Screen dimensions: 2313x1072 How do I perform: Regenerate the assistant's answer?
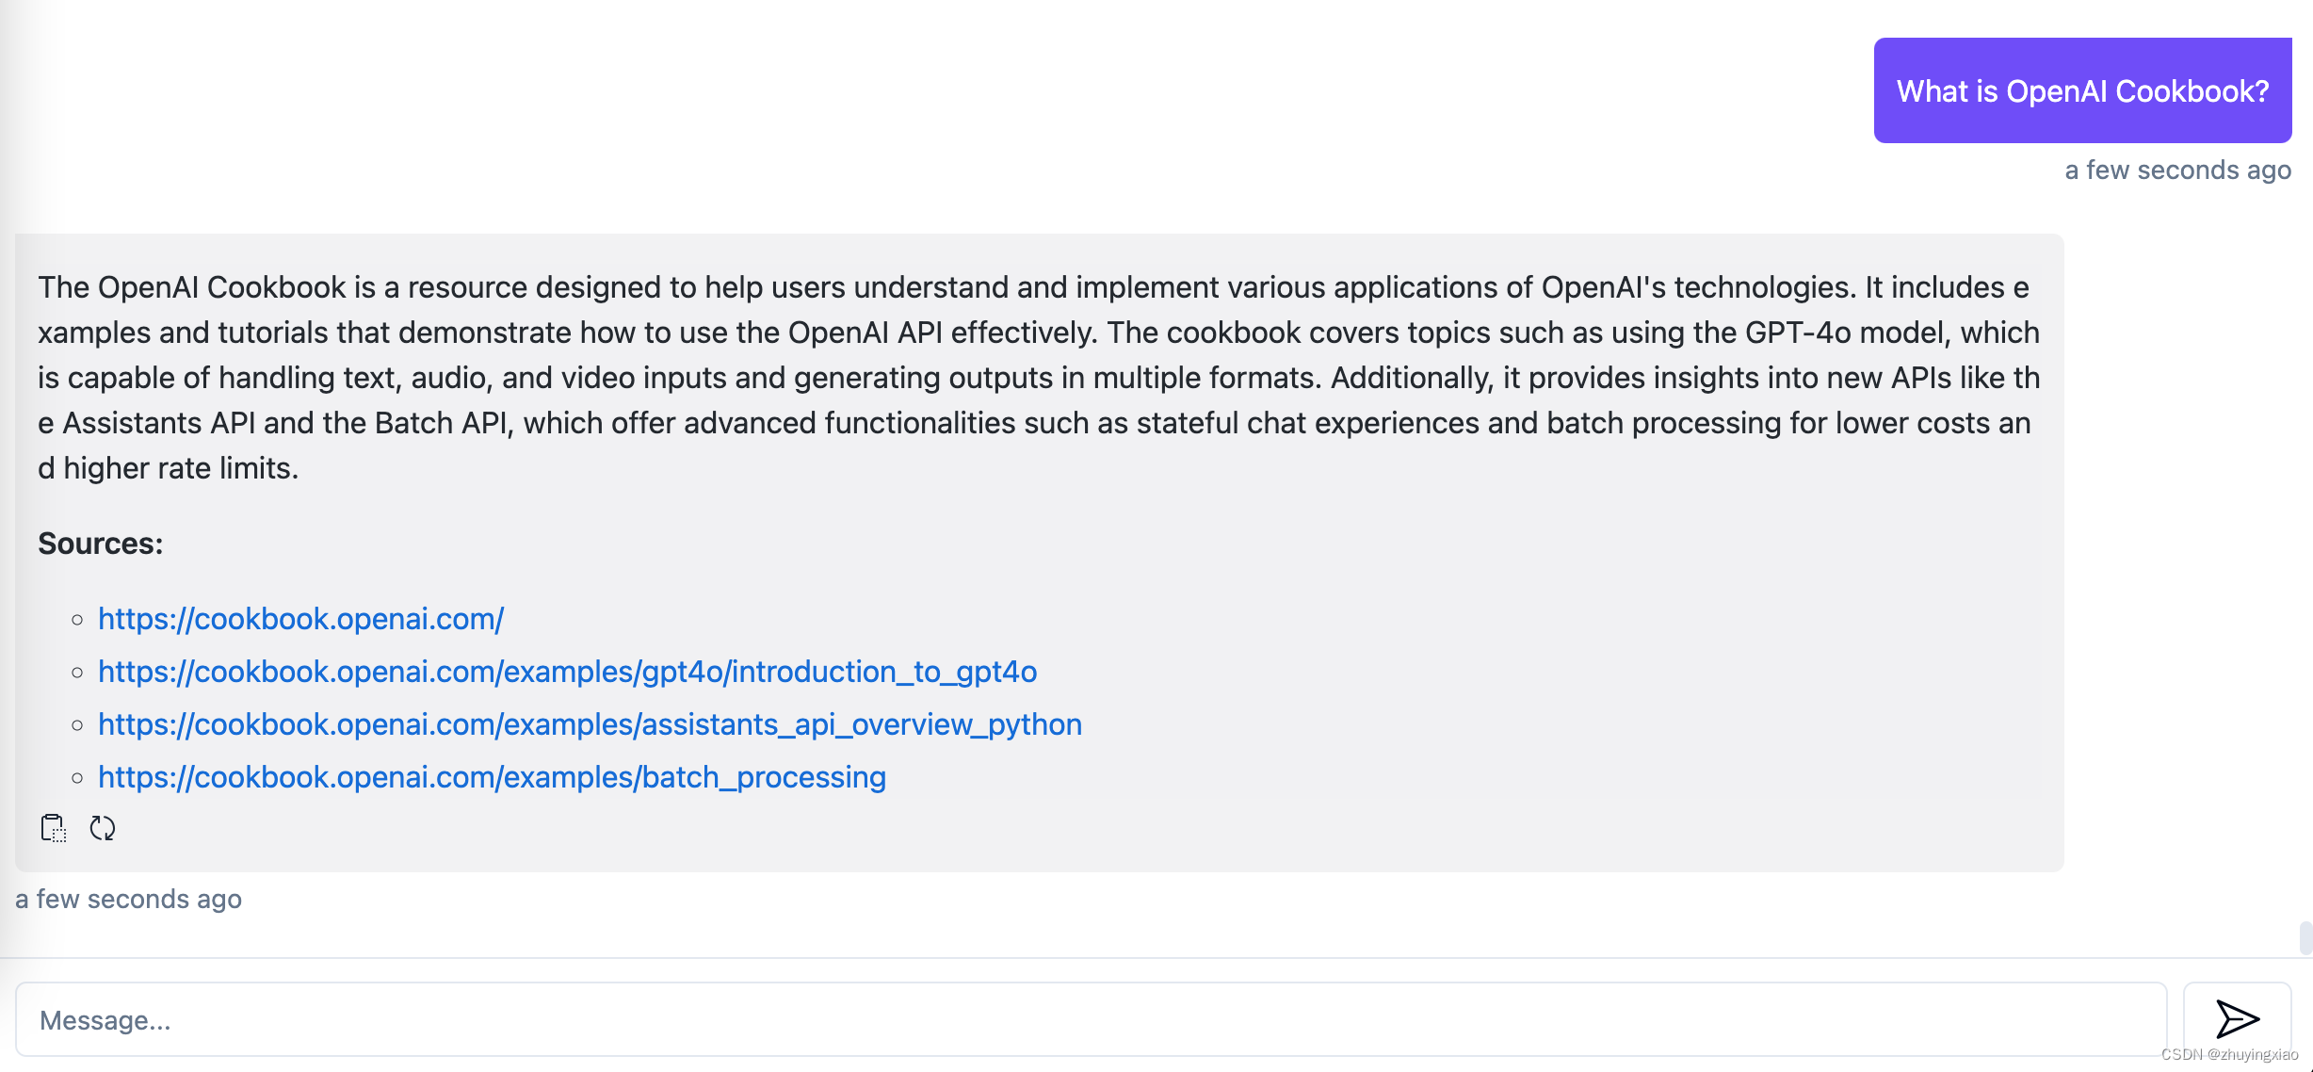[104, 828]
